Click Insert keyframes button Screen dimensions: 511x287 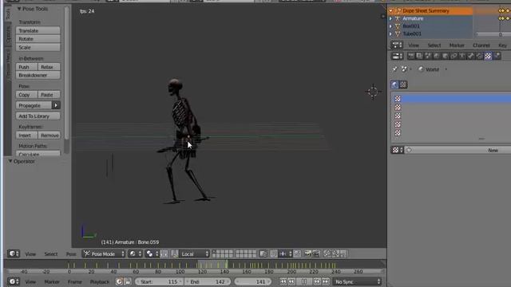[26, 135]
